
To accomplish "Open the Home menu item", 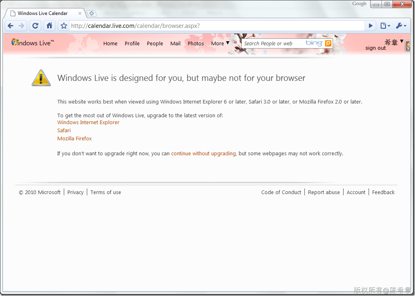I will pyautogui.click(x=110, y=43).
